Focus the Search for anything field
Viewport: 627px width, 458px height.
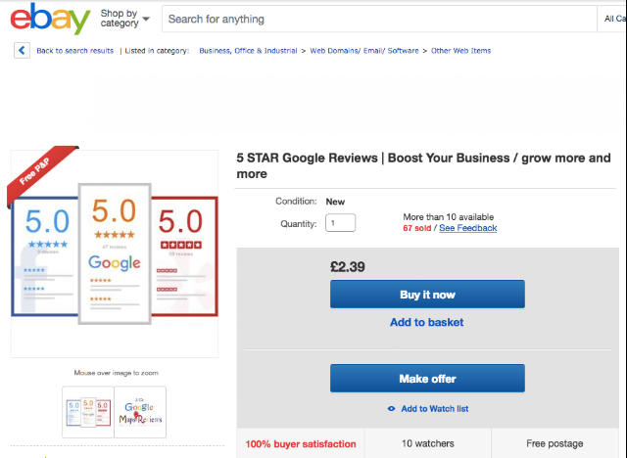point(379,19)
